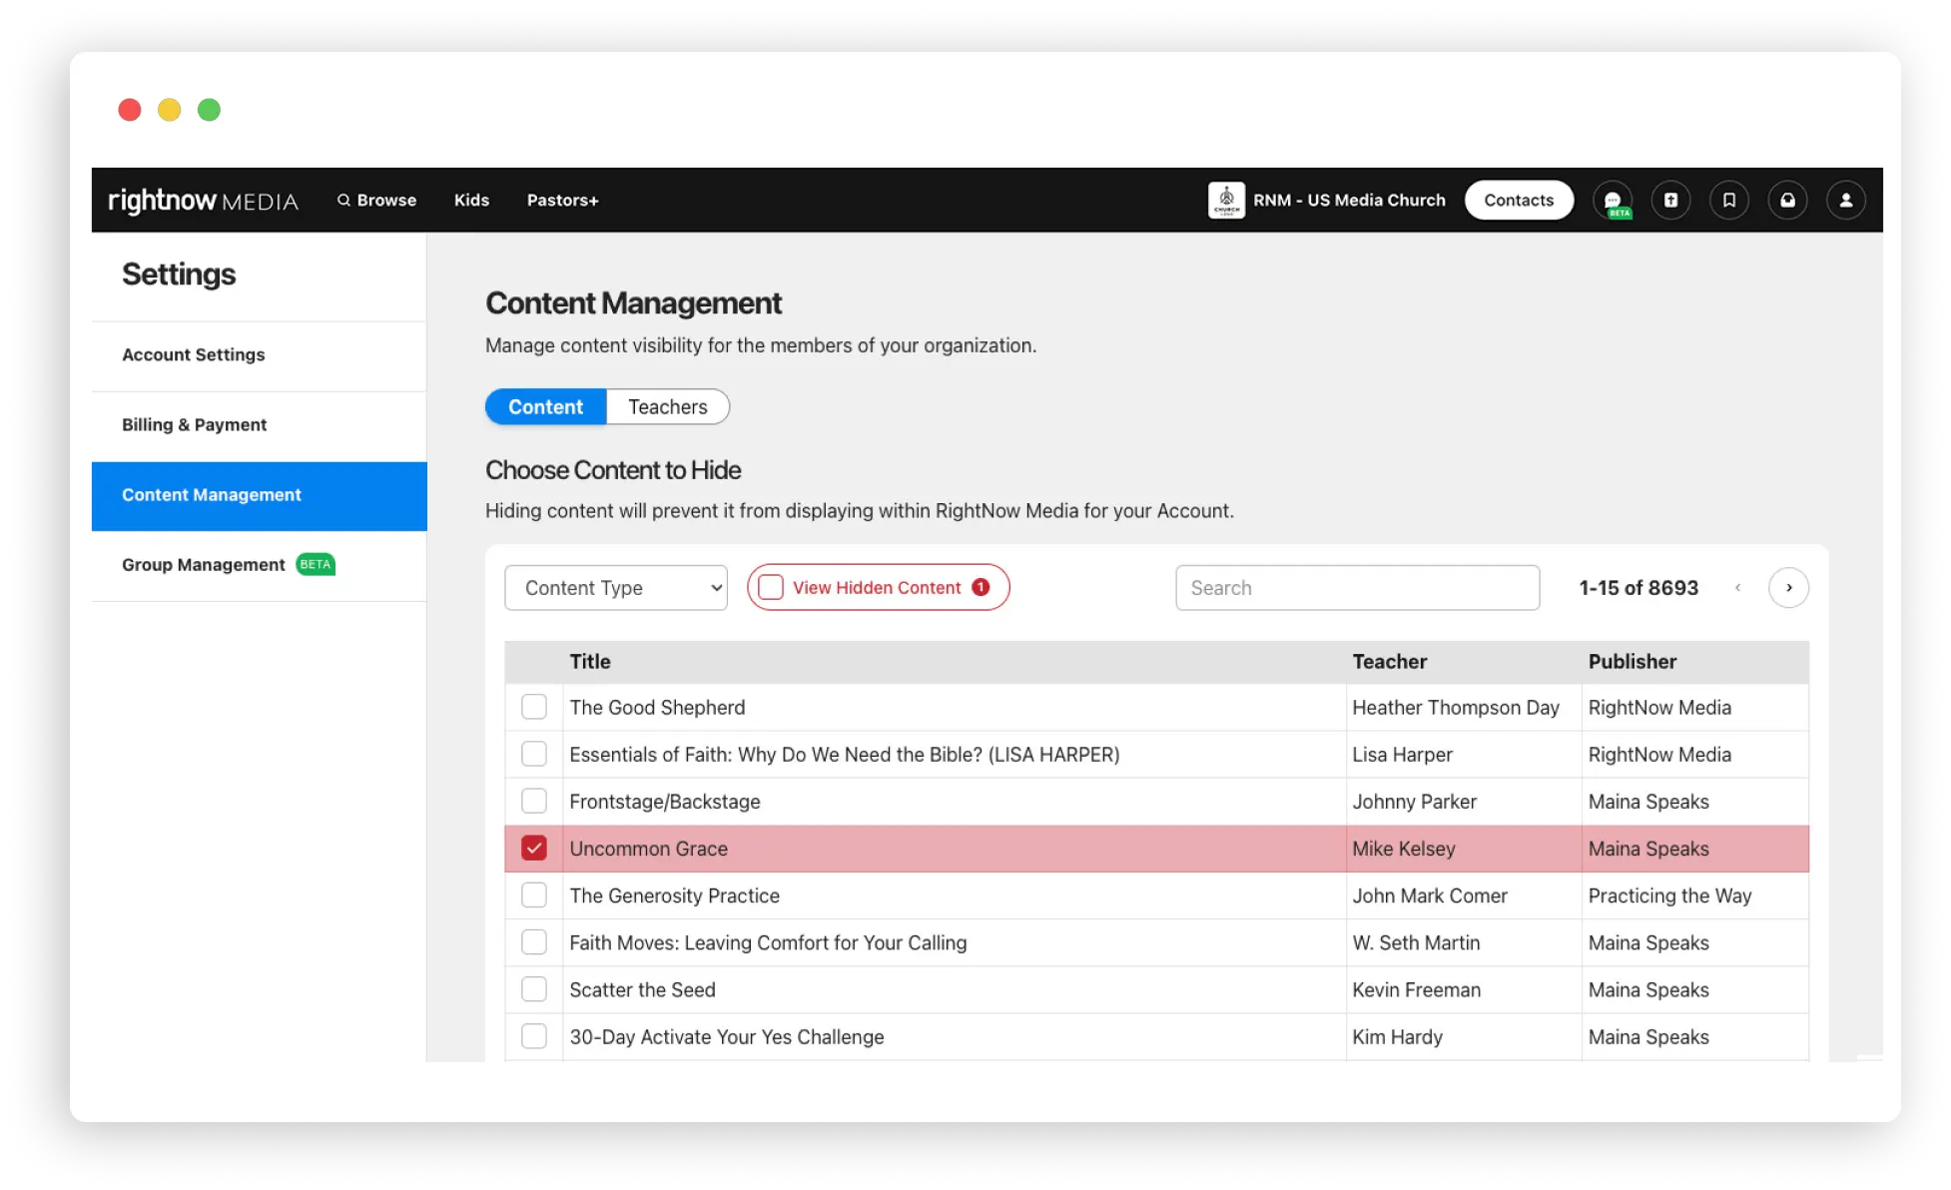Select the Content tab
This screenshot has height=1190, width=1951.
(x=545, y=406)
